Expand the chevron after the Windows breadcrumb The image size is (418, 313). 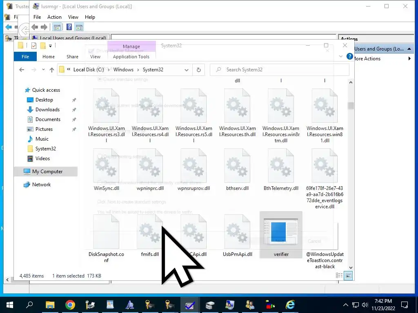pyautogui.click(x=138, y=70)
